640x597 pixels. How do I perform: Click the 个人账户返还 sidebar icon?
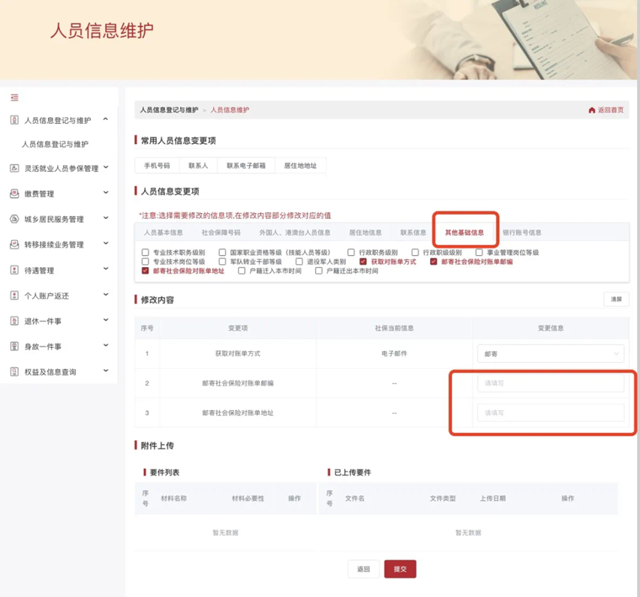pyautogui.click(x=14, y=295)
